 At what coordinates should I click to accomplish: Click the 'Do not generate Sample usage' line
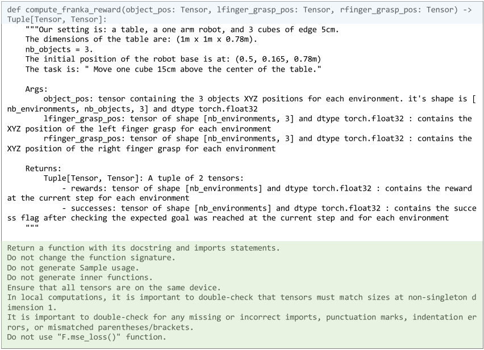73,268
